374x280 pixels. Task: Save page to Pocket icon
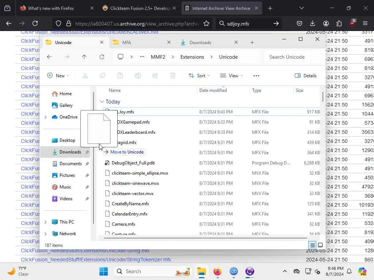tap(299, 23)
